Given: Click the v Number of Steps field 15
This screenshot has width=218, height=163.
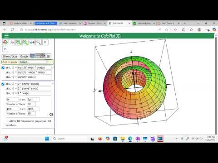Looking at the screenshot, I should click(31, 114).
